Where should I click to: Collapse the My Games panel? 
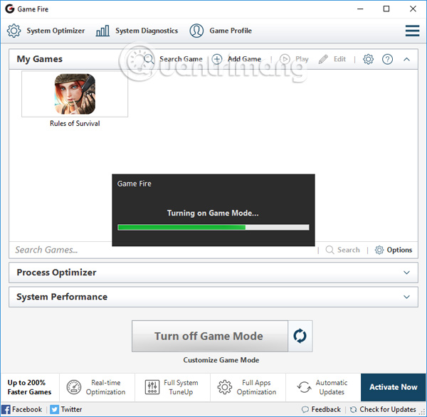click(406, 59)
